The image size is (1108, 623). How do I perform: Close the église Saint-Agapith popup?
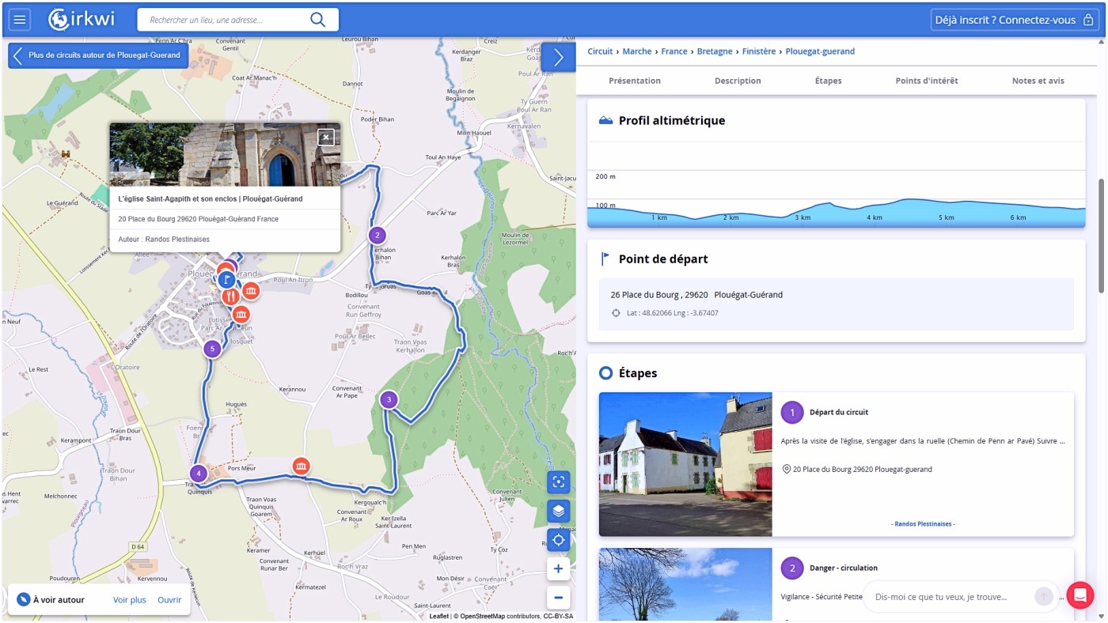click(325, 138)
